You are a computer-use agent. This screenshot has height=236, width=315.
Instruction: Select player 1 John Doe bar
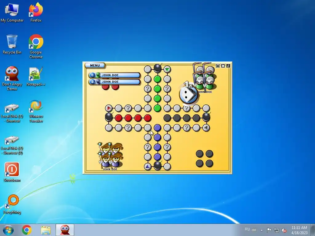point(114,75)
